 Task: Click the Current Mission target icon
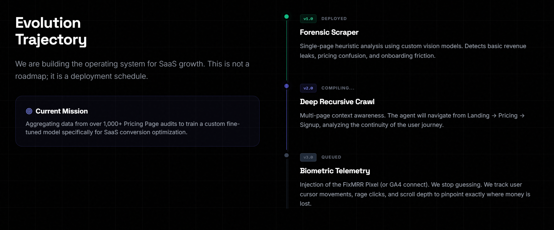[29, 111]
